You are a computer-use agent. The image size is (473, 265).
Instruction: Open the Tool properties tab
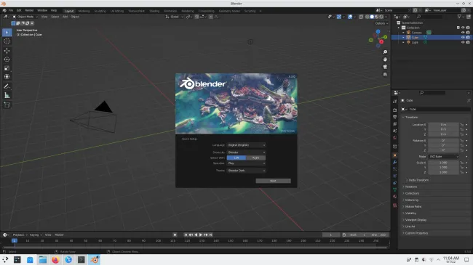pyautogui.click(x=395, y=101)
